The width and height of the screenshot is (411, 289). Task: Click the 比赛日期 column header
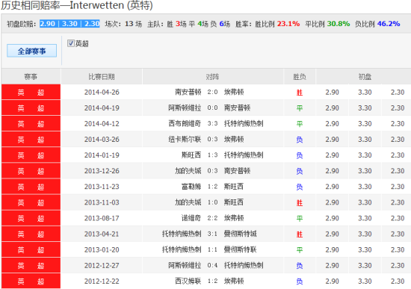[102, 77]
